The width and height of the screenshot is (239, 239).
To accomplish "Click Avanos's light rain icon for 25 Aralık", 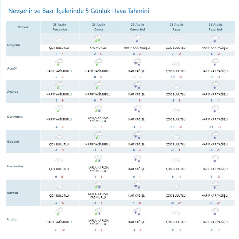I will click(60, 85).
